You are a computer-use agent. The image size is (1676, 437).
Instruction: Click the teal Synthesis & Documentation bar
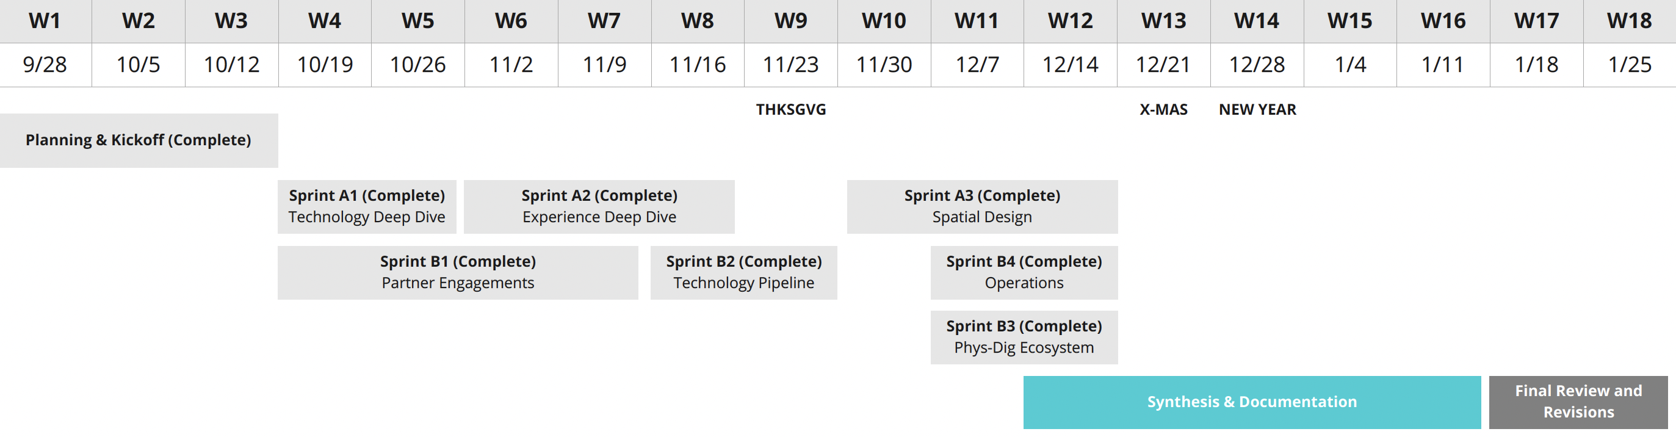[1252, 403]
